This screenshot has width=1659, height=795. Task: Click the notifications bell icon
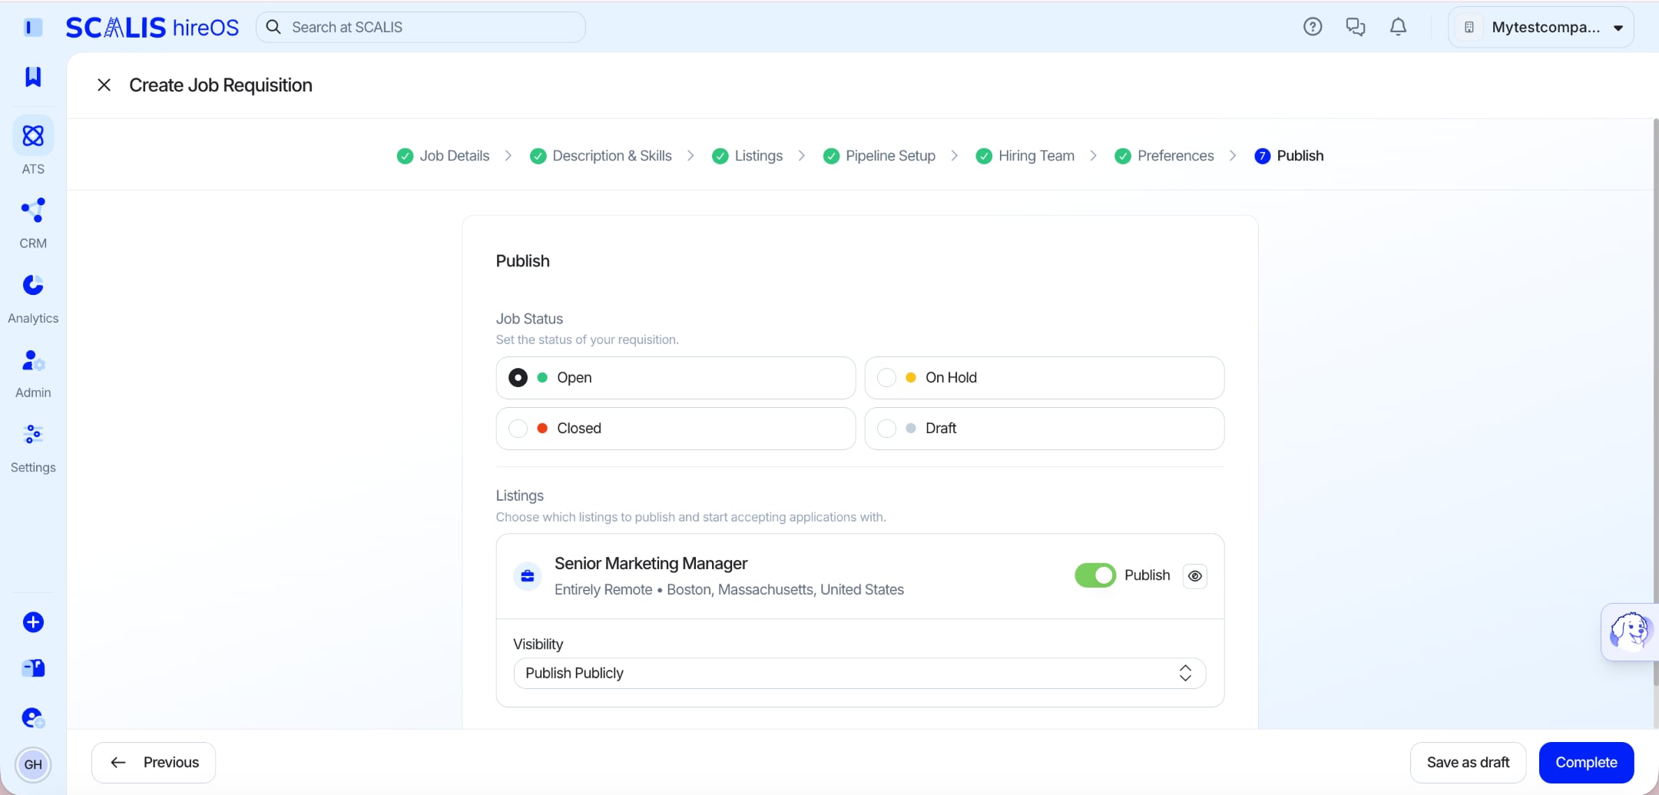pyautogui.click(x=1398, y=27)
